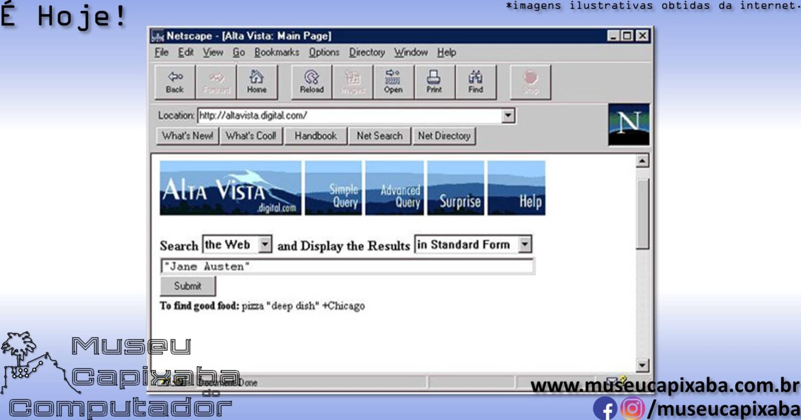Click the animated Netscape N logo
Screen dimensions: 801x420
coord(629,123)
